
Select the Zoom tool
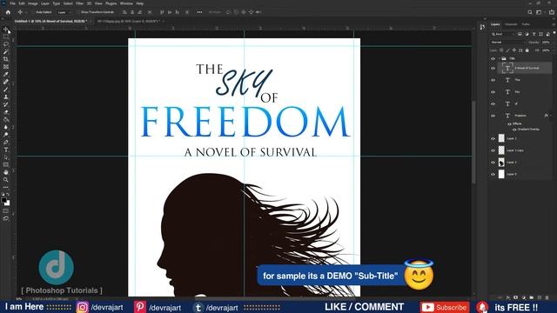click(x=6, y=180)
